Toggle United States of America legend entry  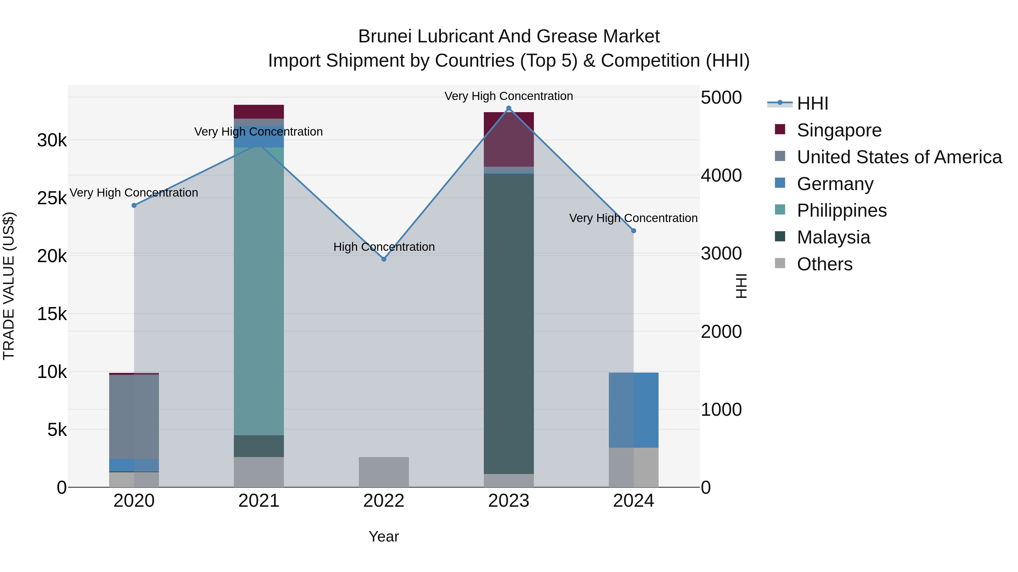pyautogui.click(x=888, y=157)
